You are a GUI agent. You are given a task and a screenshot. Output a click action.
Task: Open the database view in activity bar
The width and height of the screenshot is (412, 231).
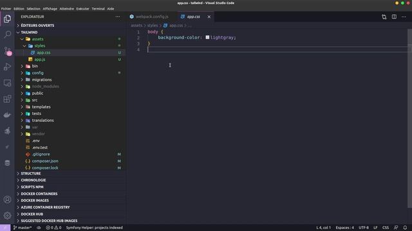click(7, 162)
